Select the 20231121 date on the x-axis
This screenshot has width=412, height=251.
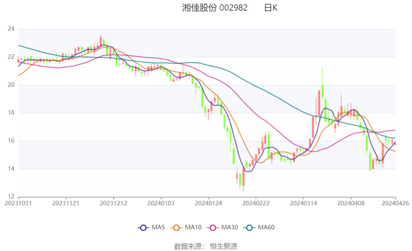[x=66, y=202]
